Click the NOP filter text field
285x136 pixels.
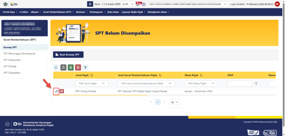[x=240, y=83]
